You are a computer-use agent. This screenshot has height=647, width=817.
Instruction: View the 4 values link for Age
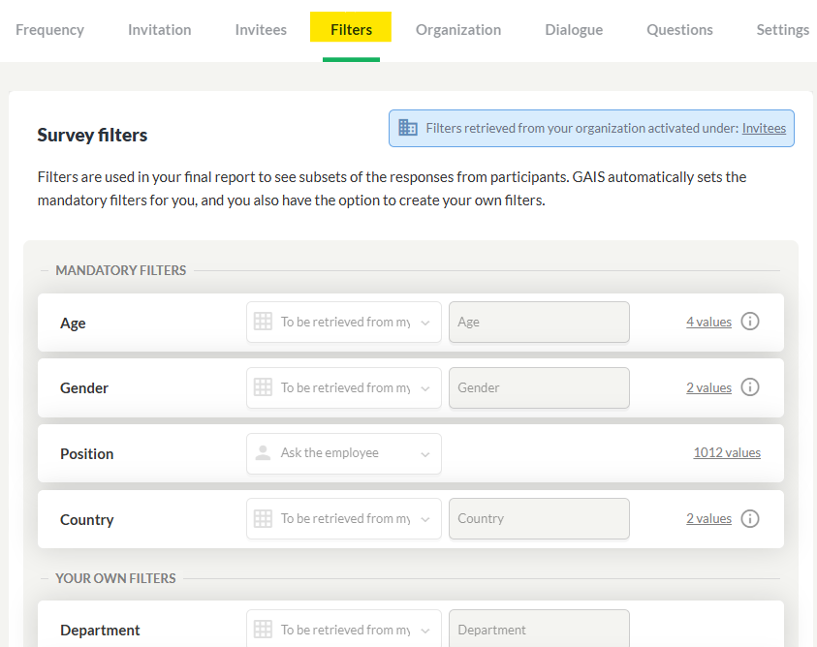pyautogui.click(x=708, y=322)
